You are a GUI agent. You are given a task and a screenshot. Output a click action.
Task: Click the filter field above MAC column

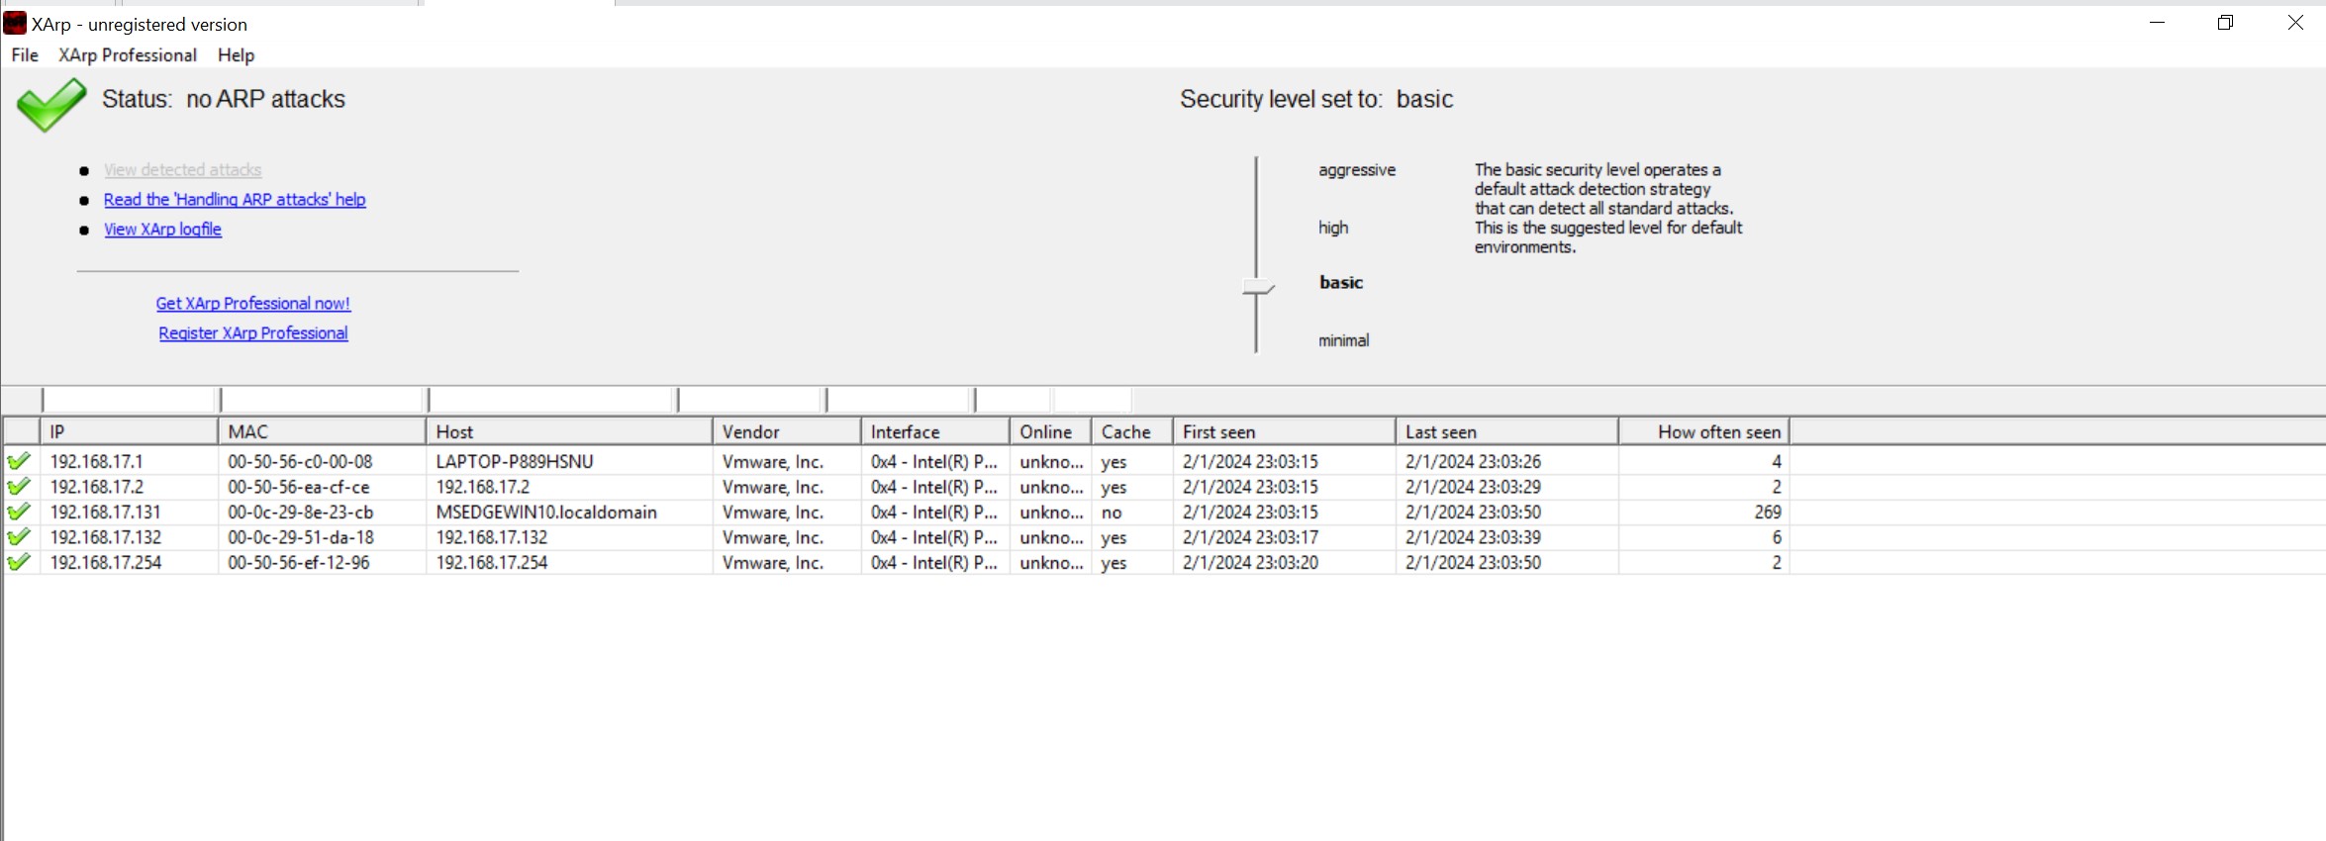pyautogui.click(x=322, y=400)
